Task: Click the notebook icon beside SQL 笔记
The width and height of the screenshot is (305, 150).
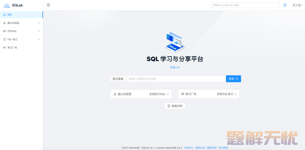Action: (5, 39)
